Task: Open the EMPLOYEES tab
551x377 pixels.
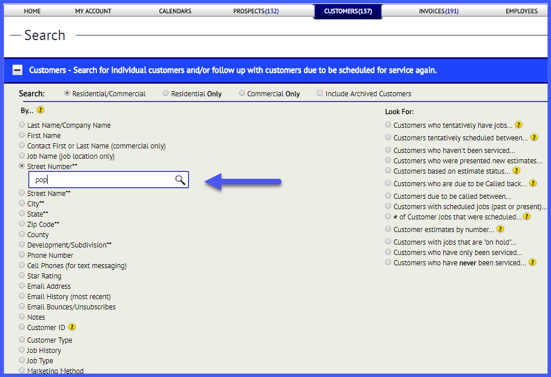Action: click(x=522, y=11)
